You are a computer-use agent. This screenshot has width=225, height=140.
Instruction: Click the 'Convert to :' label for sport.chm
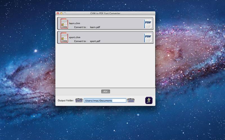click(81, 41)
